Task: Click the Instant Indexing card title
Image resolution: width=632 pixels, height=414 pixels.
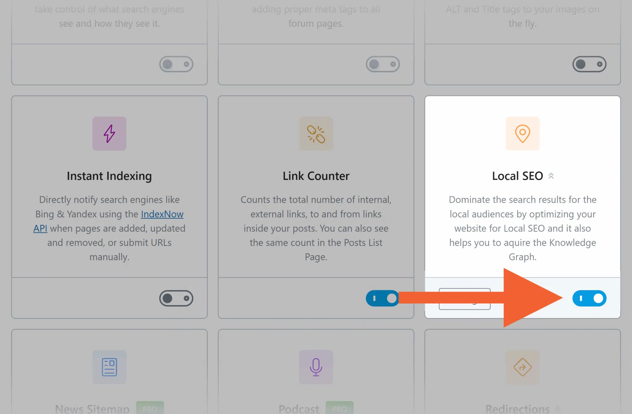Action: pyautogui.click(x=109, y=176)
